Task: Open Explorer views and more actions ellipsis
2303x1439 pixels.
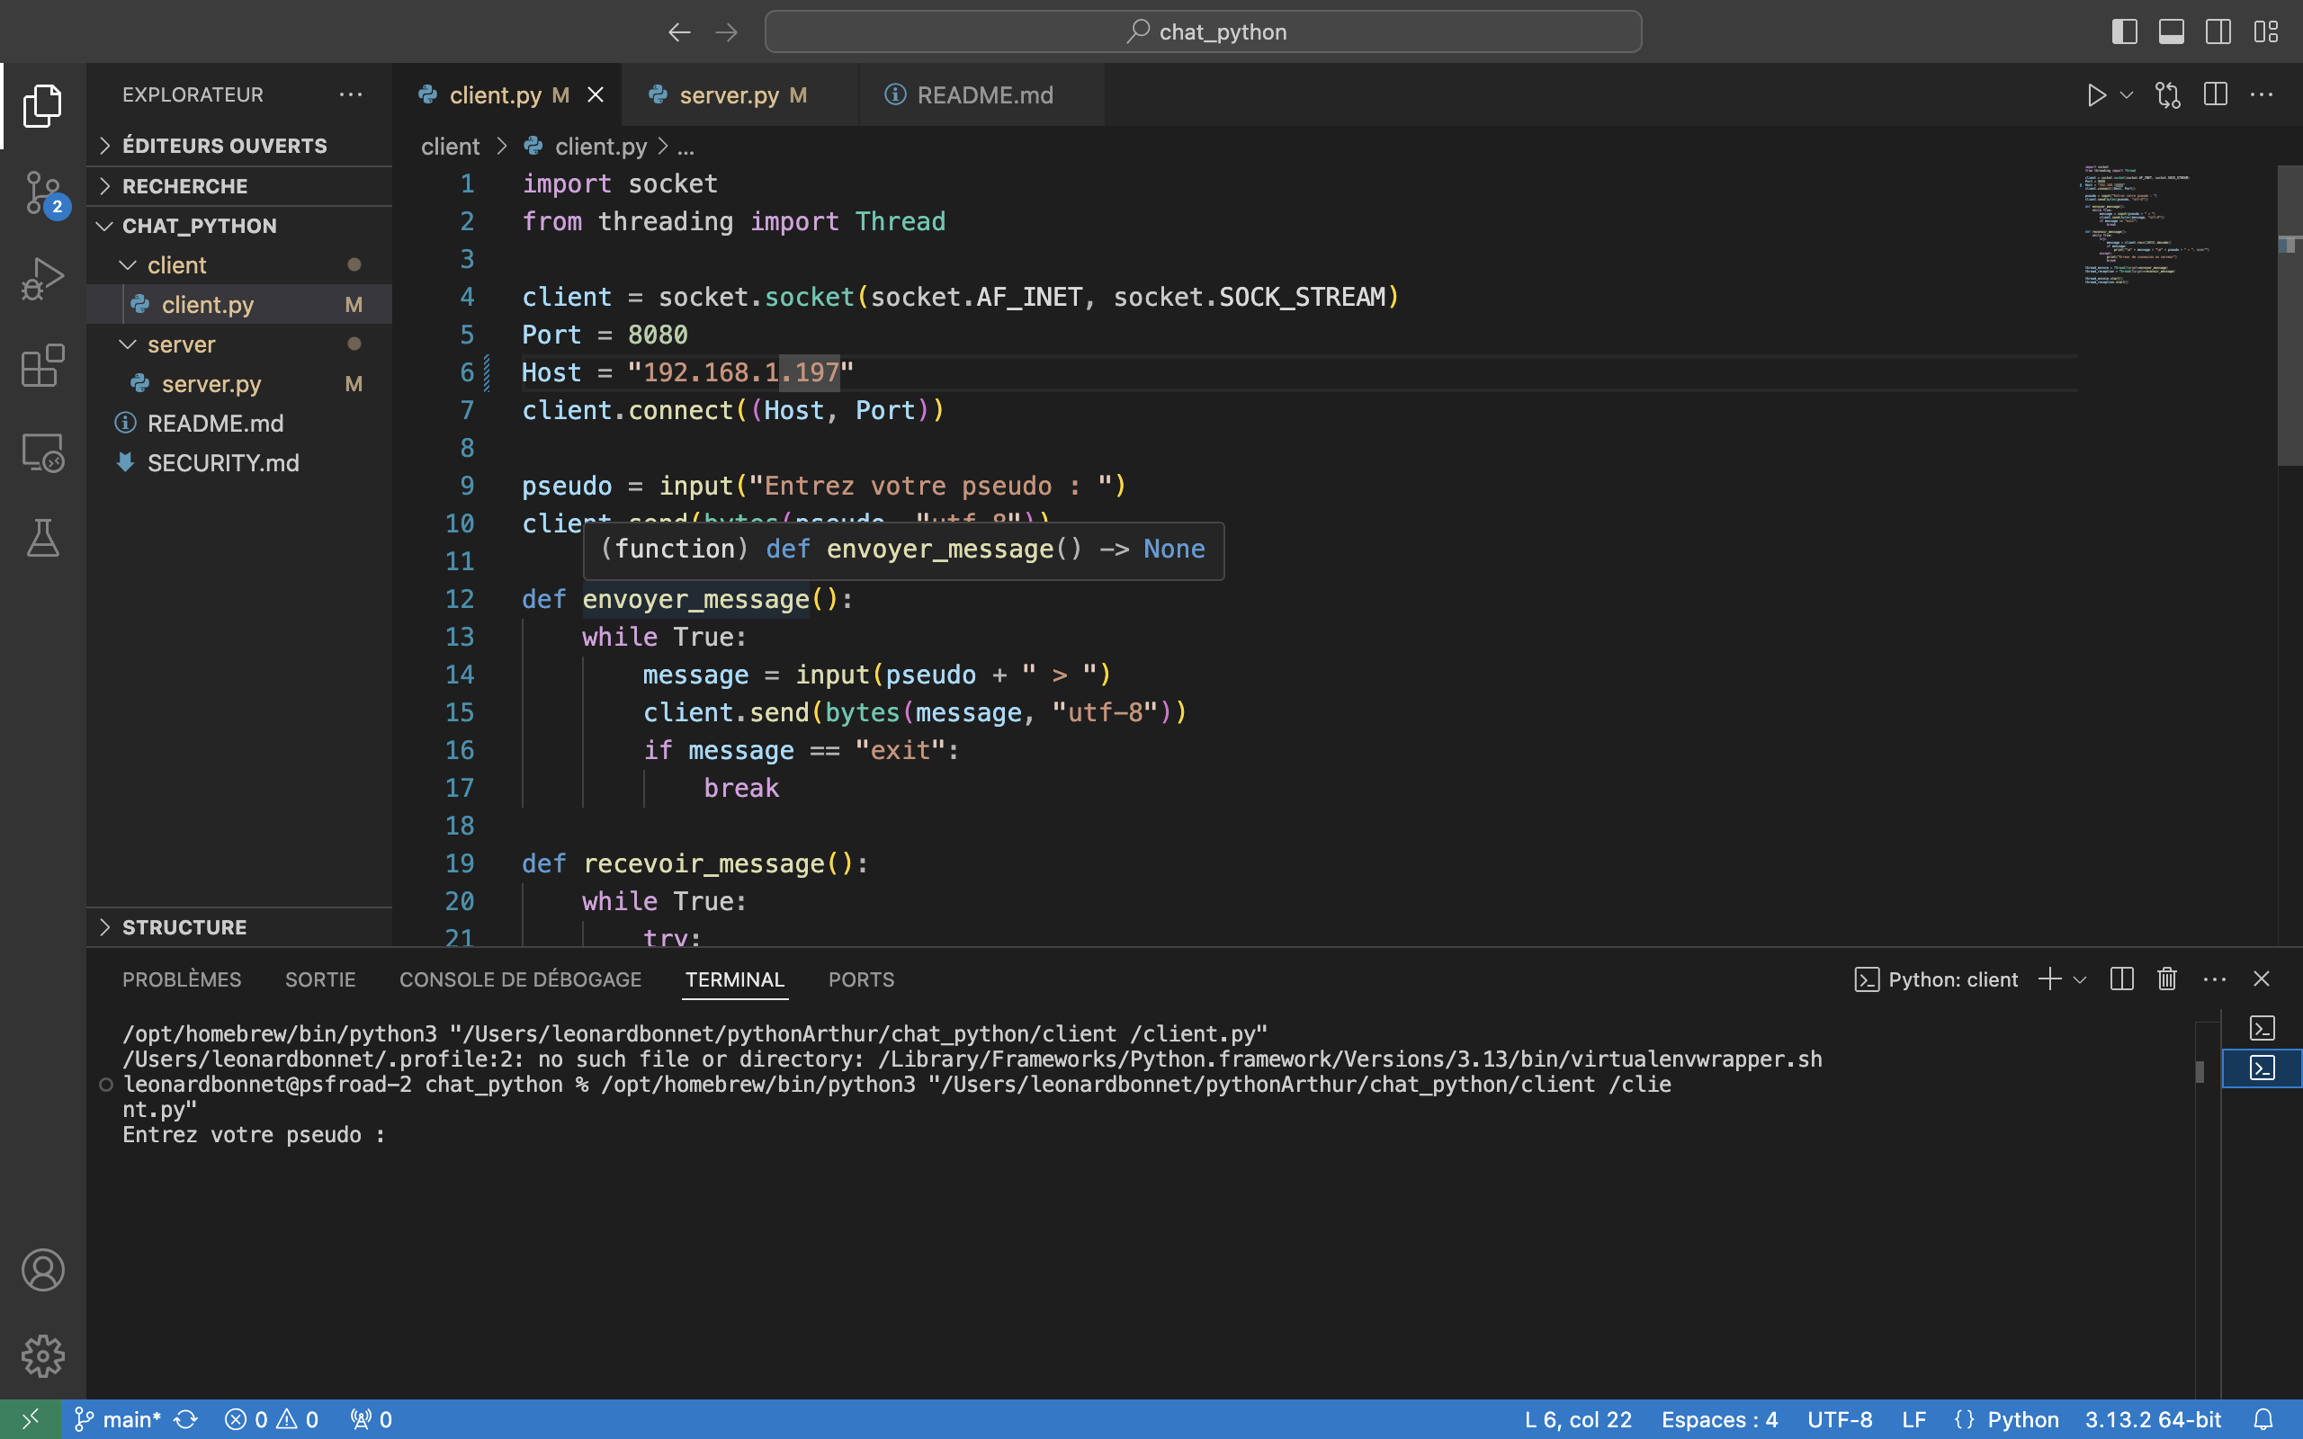Action: (x=350, y=95)
